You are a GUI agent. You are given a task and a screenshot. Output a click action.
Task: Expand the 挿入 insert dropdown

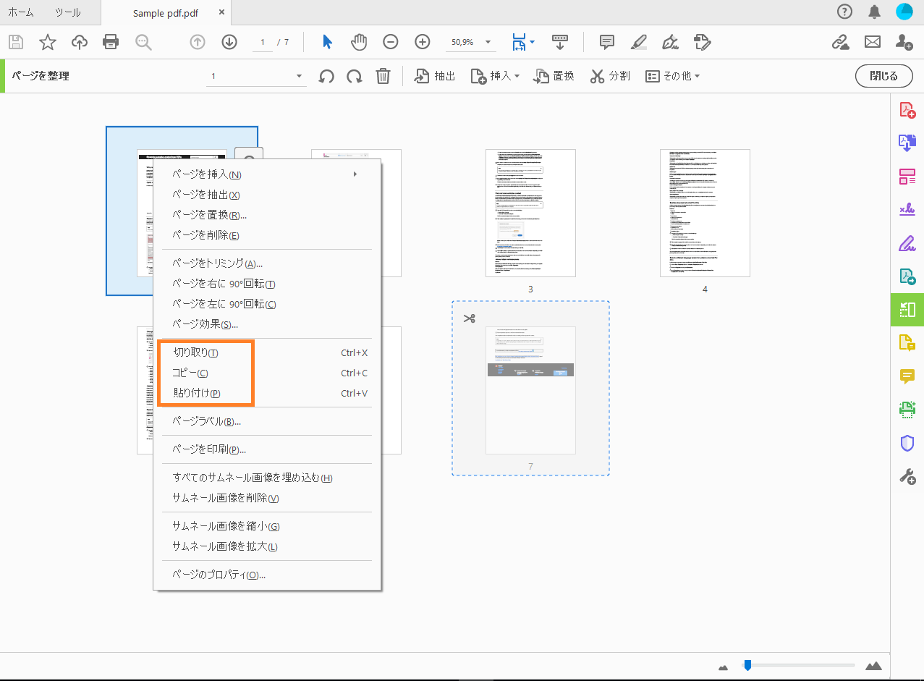click(495, 75)
